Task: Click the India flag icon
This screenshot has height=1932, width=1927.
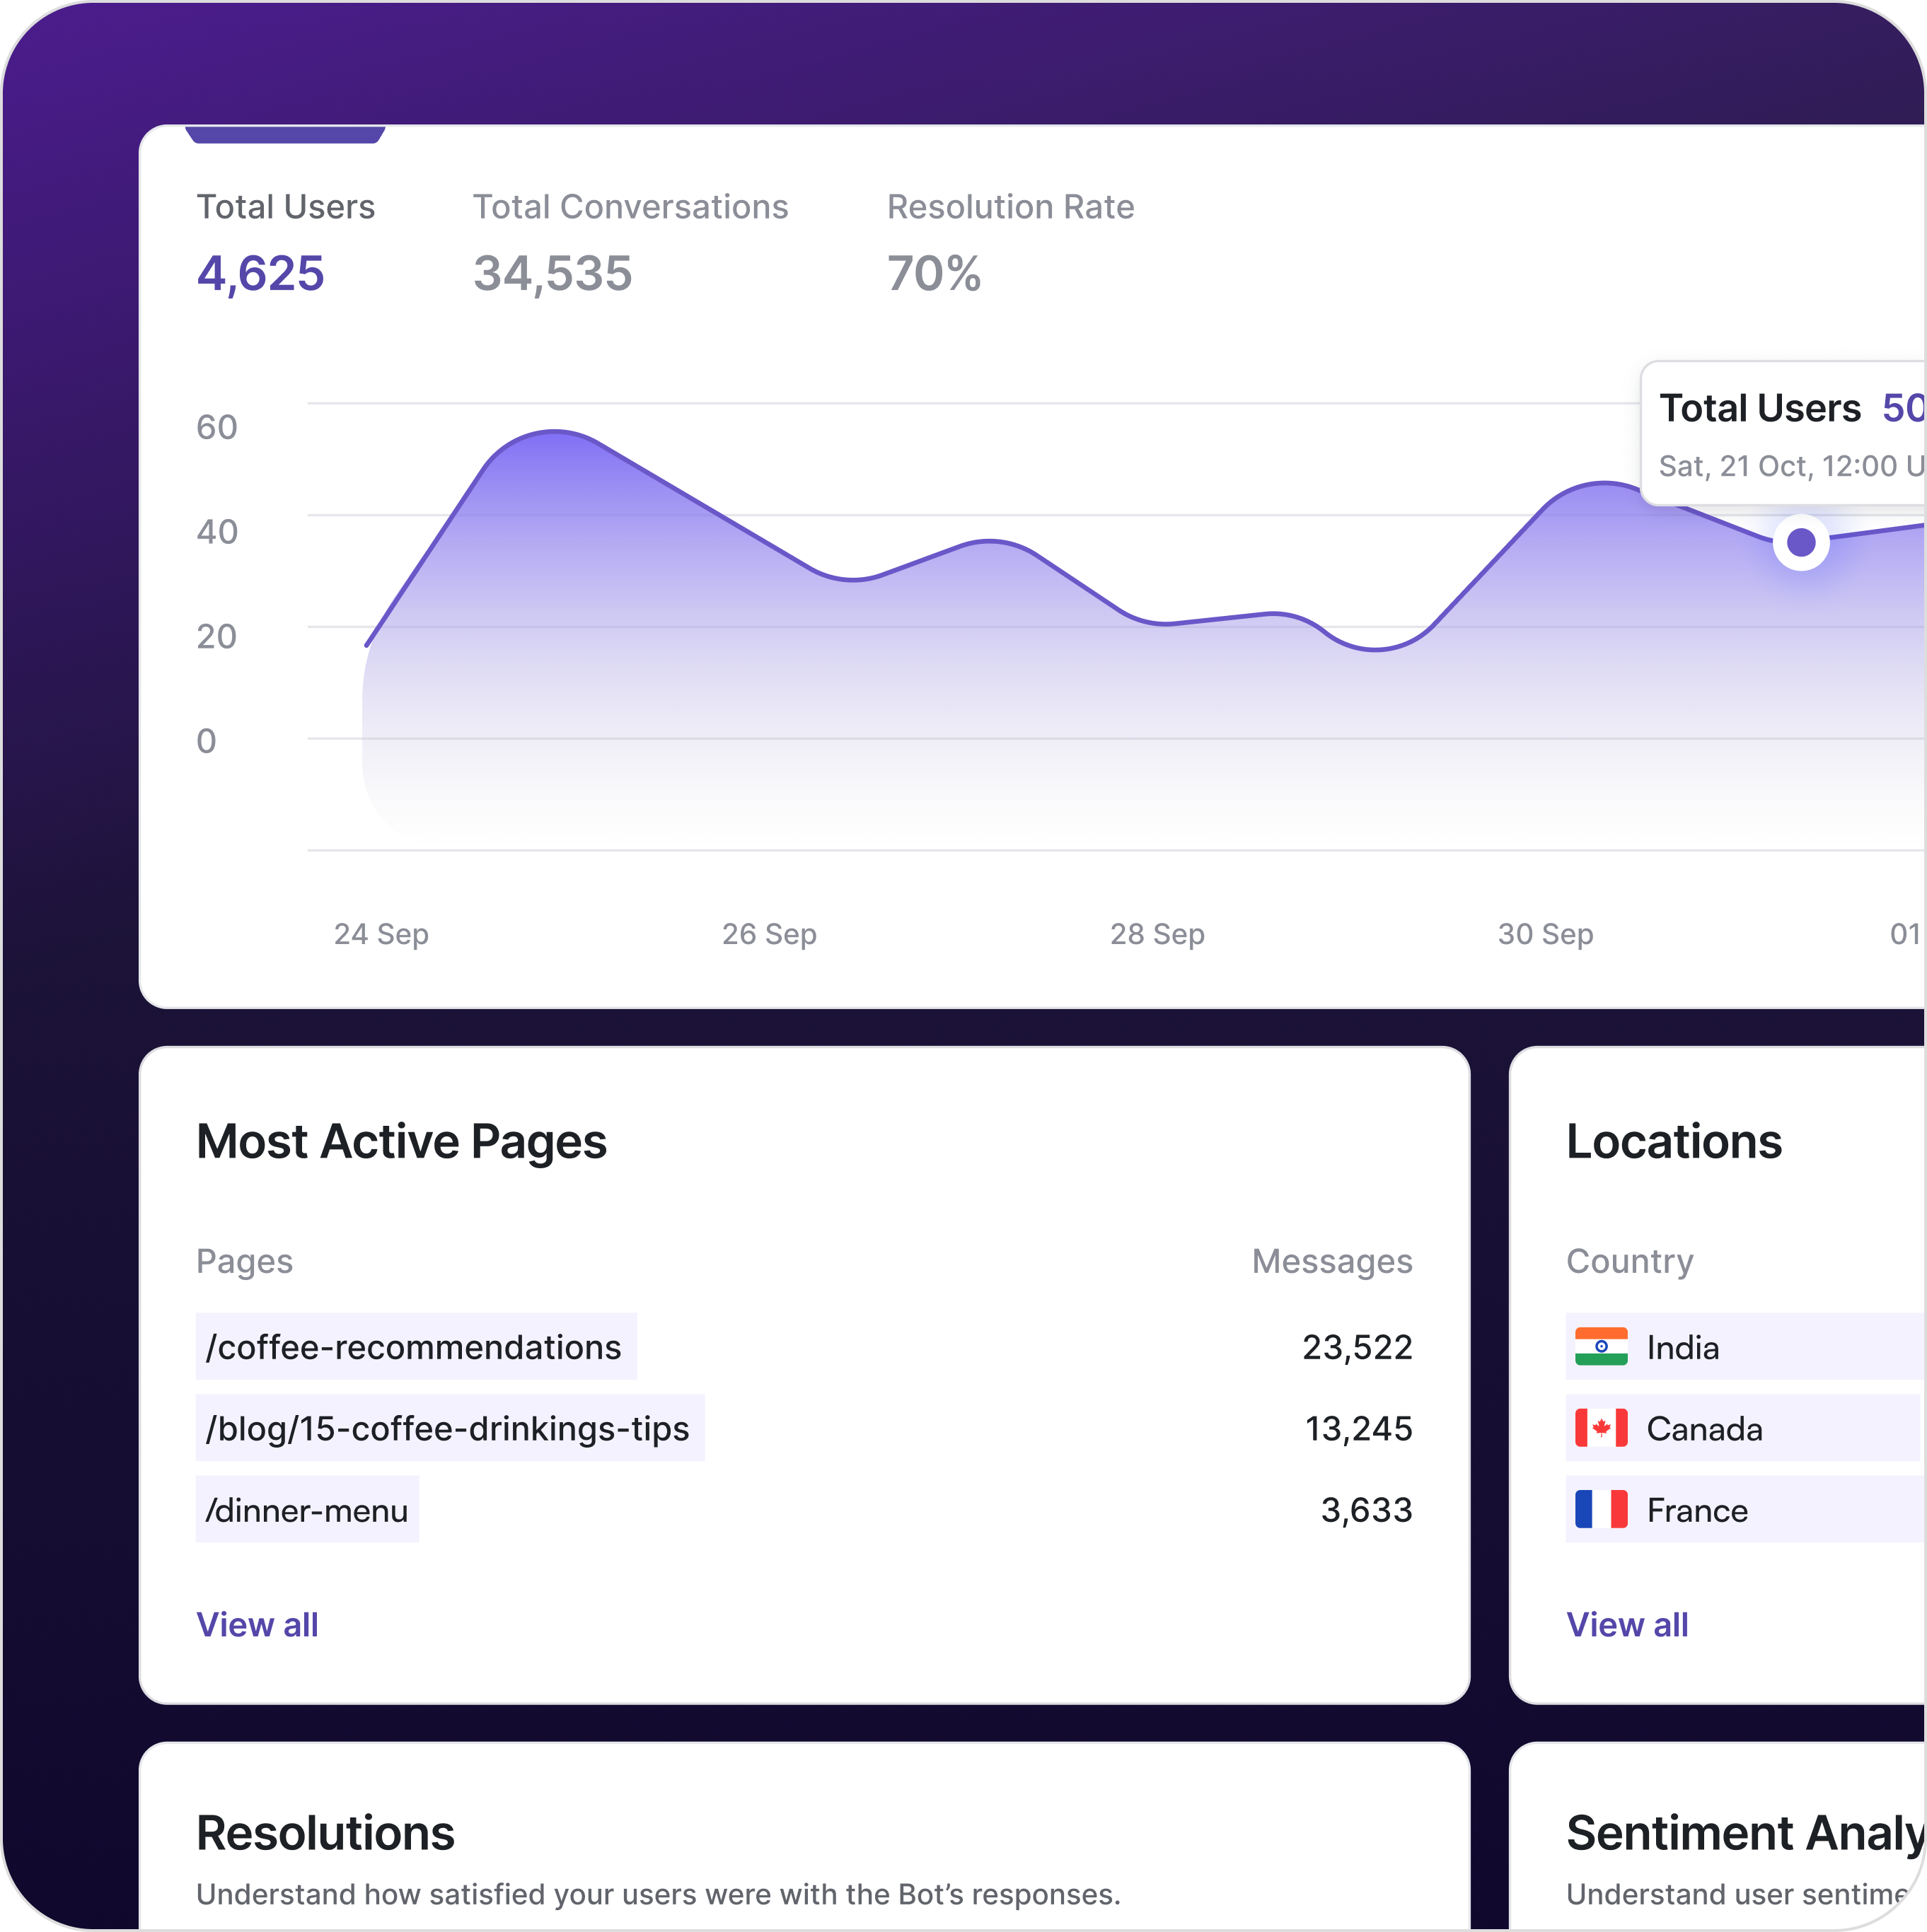Action: coord(1601,1347)
